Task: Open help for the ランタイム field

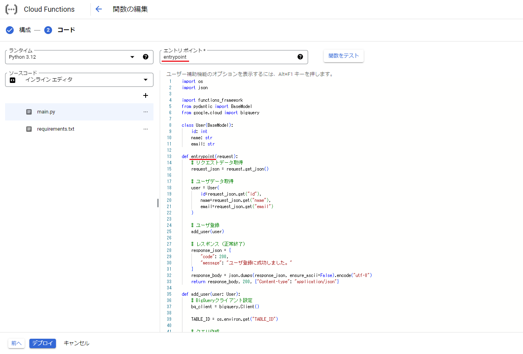Action: (146, 57)
